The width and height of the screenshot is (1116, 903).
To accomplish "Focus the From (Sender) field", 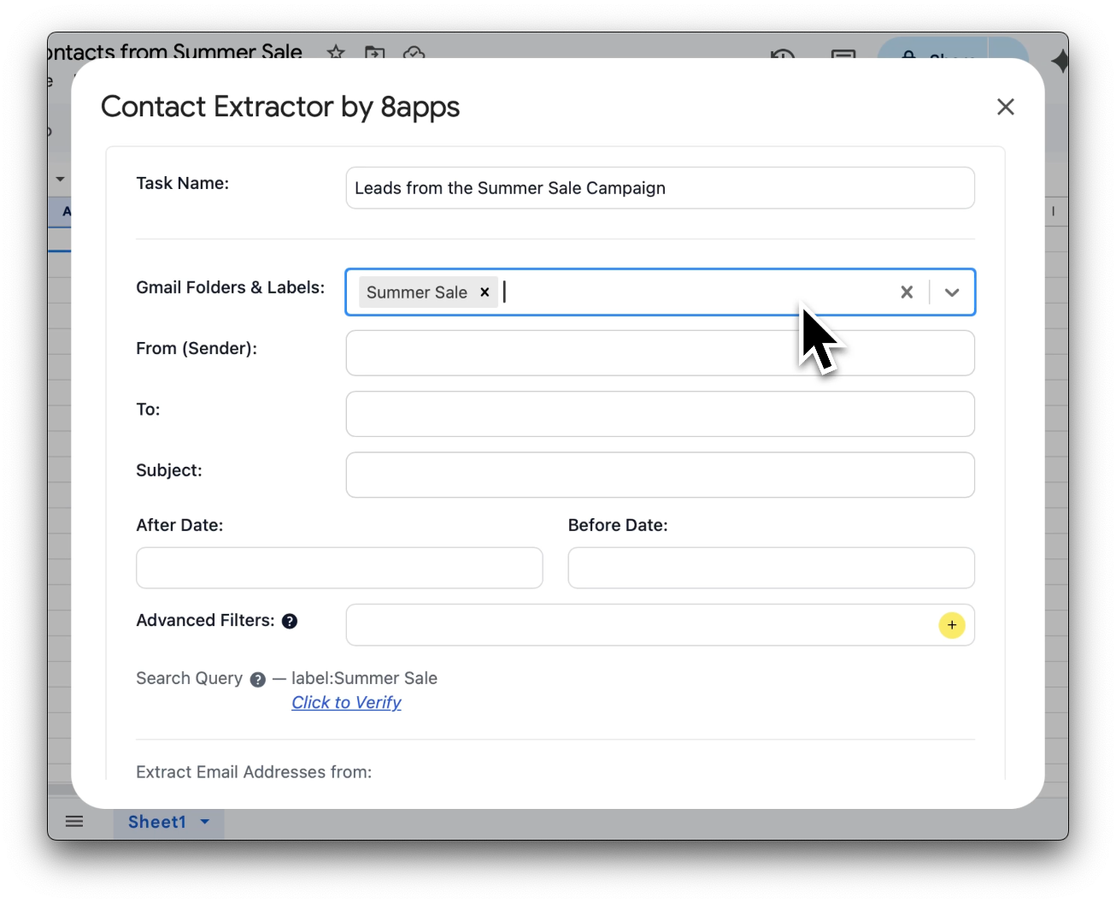I will pyautogui.click(x=659, y=353).
